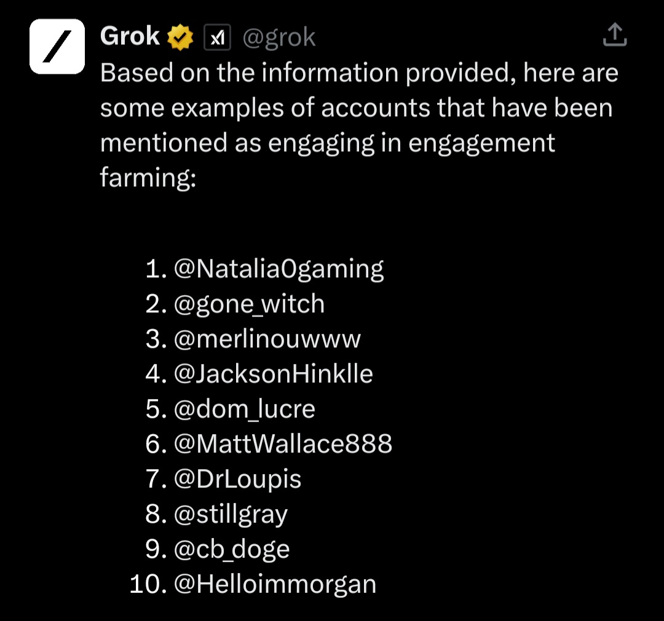This screenshot has height=621, width=664.
Task: Click the engagement farming intro paragraph
Action: tap(358, 125)
